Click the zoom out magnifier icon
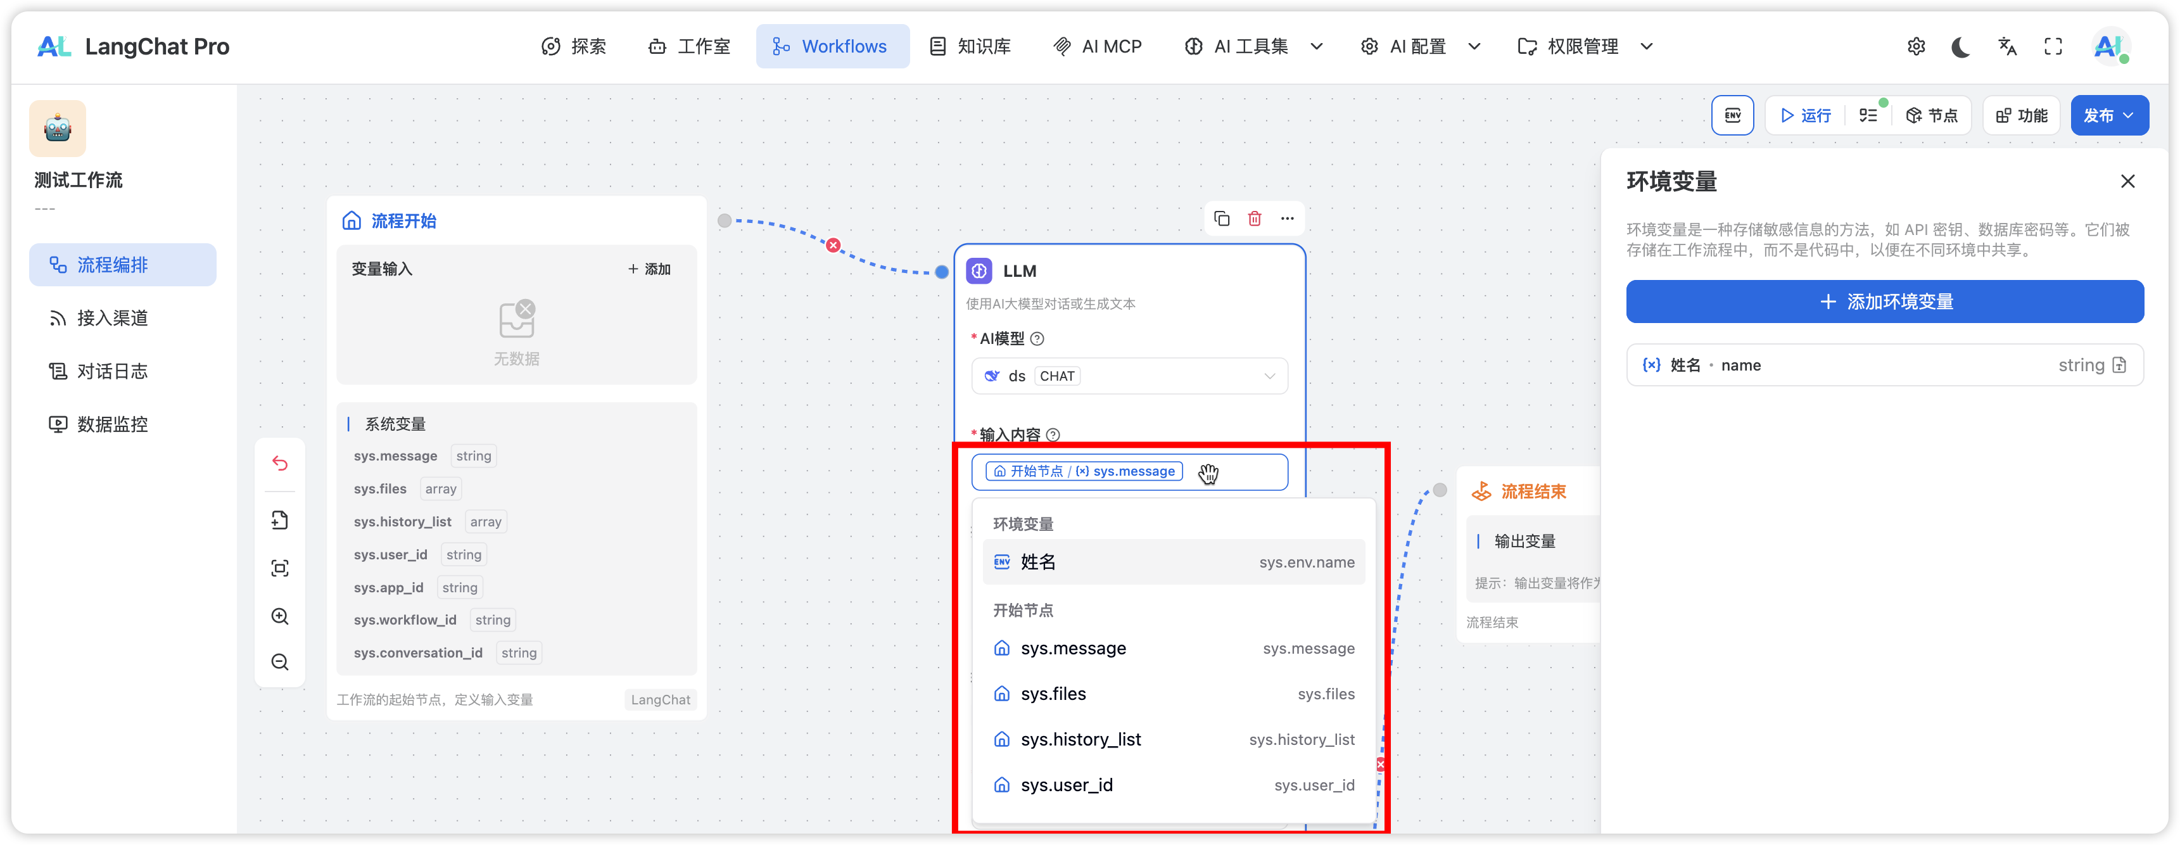This screenshot has width=2180, height=845. 280,662
